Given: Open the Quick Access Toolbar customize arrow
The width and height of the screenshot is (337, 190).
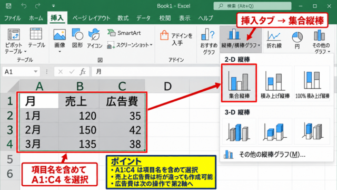Looking at the screenshot, I should [x=53, y=6].
